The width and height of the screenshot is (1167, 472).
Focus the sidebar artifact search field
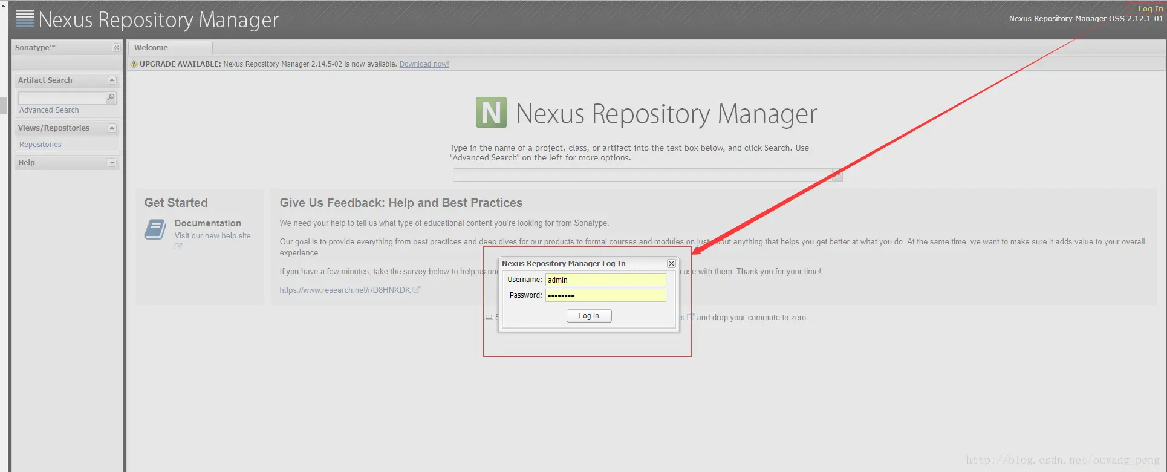tap(62, 97)
